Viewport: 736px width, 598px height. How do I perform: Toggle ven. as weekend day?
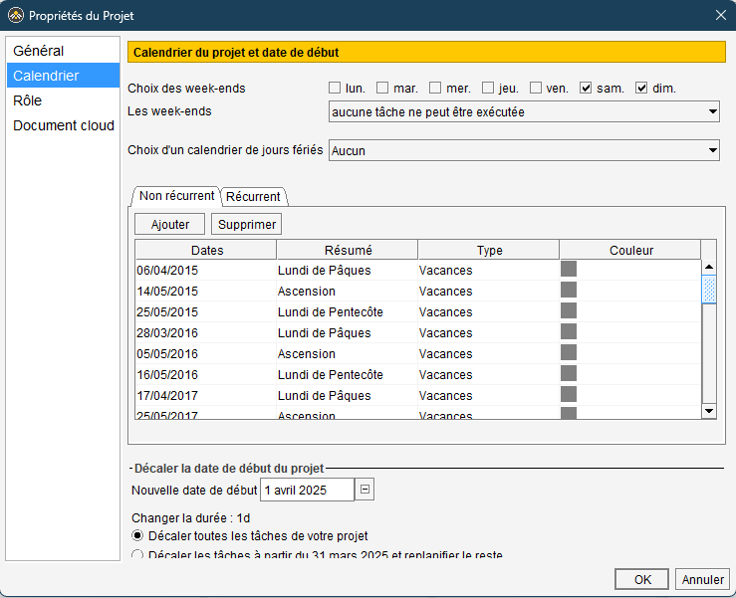(536, 88)
